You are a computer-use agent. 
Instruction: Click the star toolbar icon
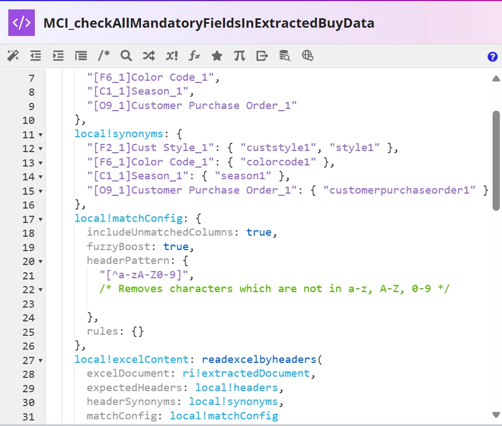click(217, 56)
